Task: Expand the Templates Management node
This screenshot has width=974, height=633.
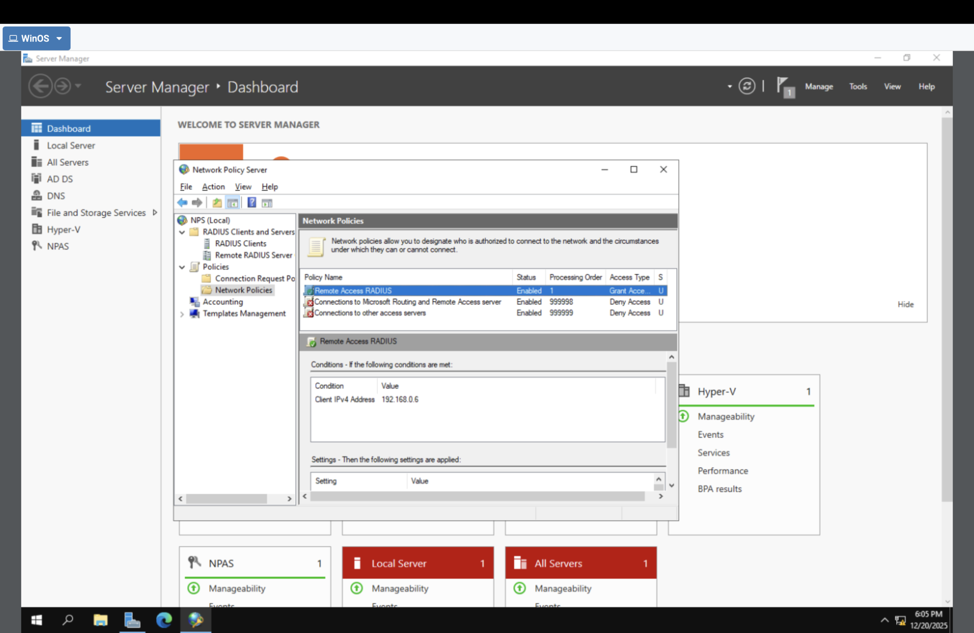Action: [182, 314]
